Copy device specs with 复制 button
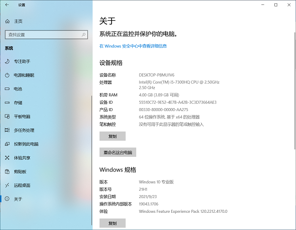296x230 pixels. [x=112, y=136]
